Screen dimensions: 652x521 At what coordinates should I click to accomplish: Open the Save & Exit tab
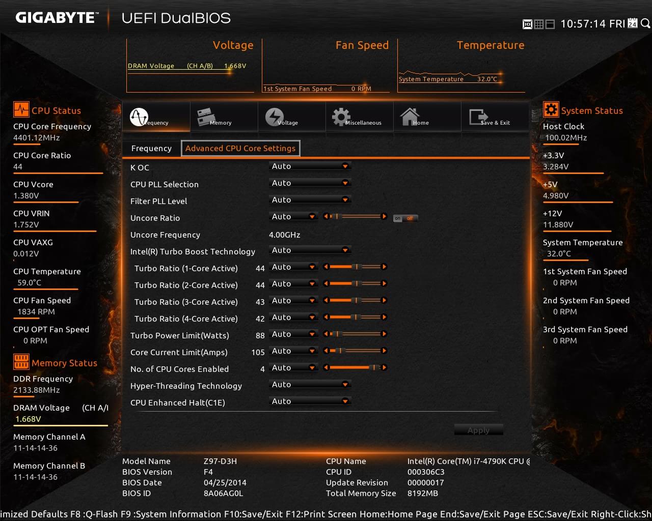pyautogui.click(x=495, y=117)
